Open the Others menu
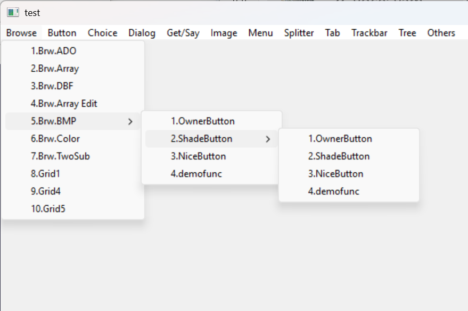Image resolution: width=468 pixels, height=311 pixels. [441, 33]
